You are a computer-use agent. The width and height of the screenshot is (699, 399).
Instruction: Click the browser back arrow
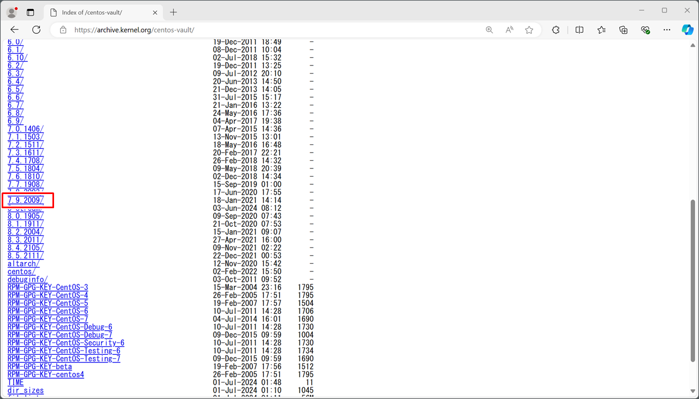[x=15, y=30]
